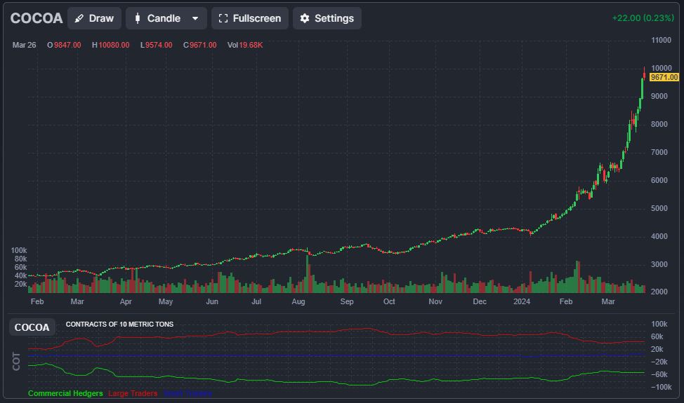The image size is (684, 403).
Task: Expand the Candle chart type dropdown arrow
Action: pyautogui.click(x=195, y=18)
